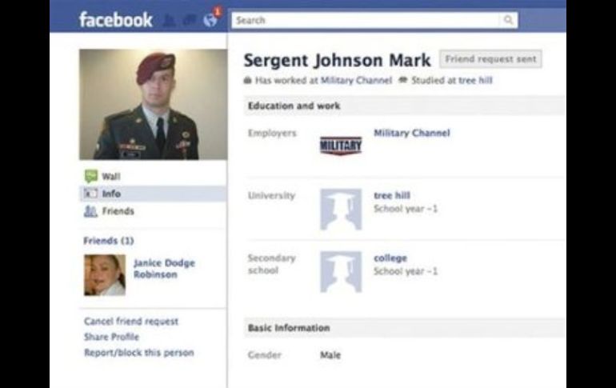This screenshot has height=388, width=616.
Task: Click the Search input field
Action: pyautogui.click(x=366, y=20)
